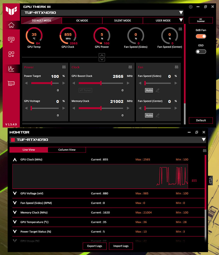
Task: Decrease GPU Boost Clock with left arrow
Action: [74, 83]
